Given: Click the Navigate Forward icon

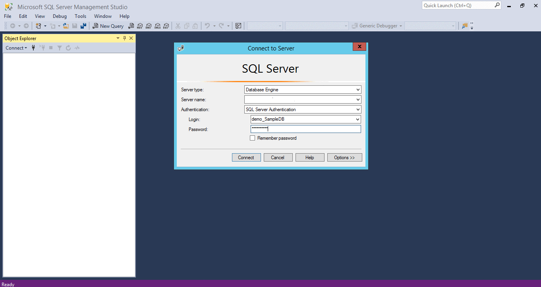Looking at the screenshot, I should [x=26, y=26].
